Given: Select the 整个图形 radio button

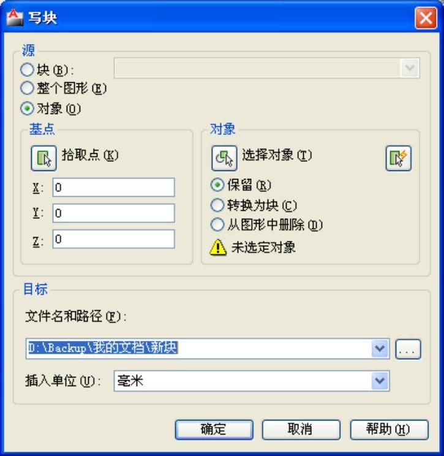Looking at the screenshot, I should click(28, 88).
